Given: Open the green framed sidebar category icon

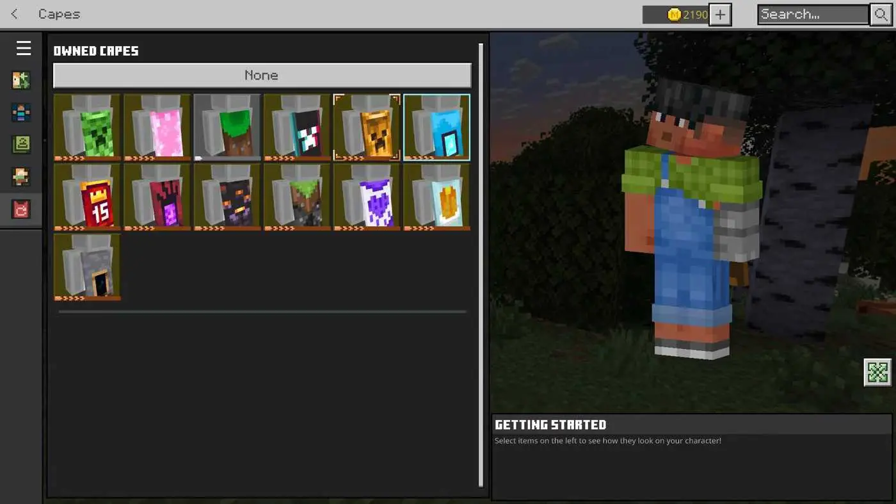Looking at the screenshot, I should click(x=21, y=145).
